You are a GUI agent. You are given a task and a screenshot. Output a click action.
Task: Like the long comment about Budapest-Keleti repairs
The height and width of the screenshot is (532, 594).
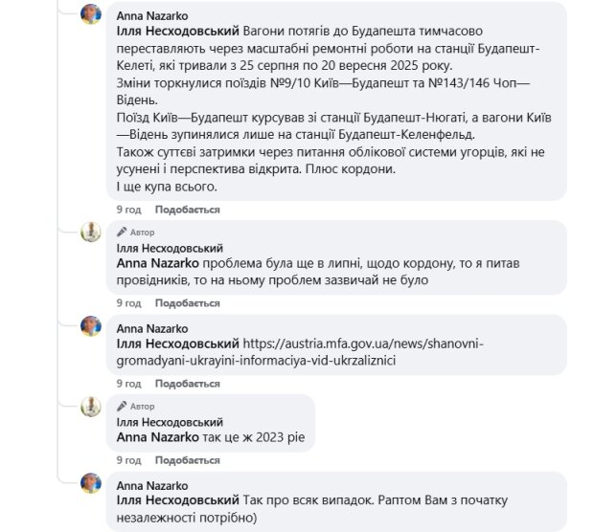pyautogui.click(x=188, y=210)
